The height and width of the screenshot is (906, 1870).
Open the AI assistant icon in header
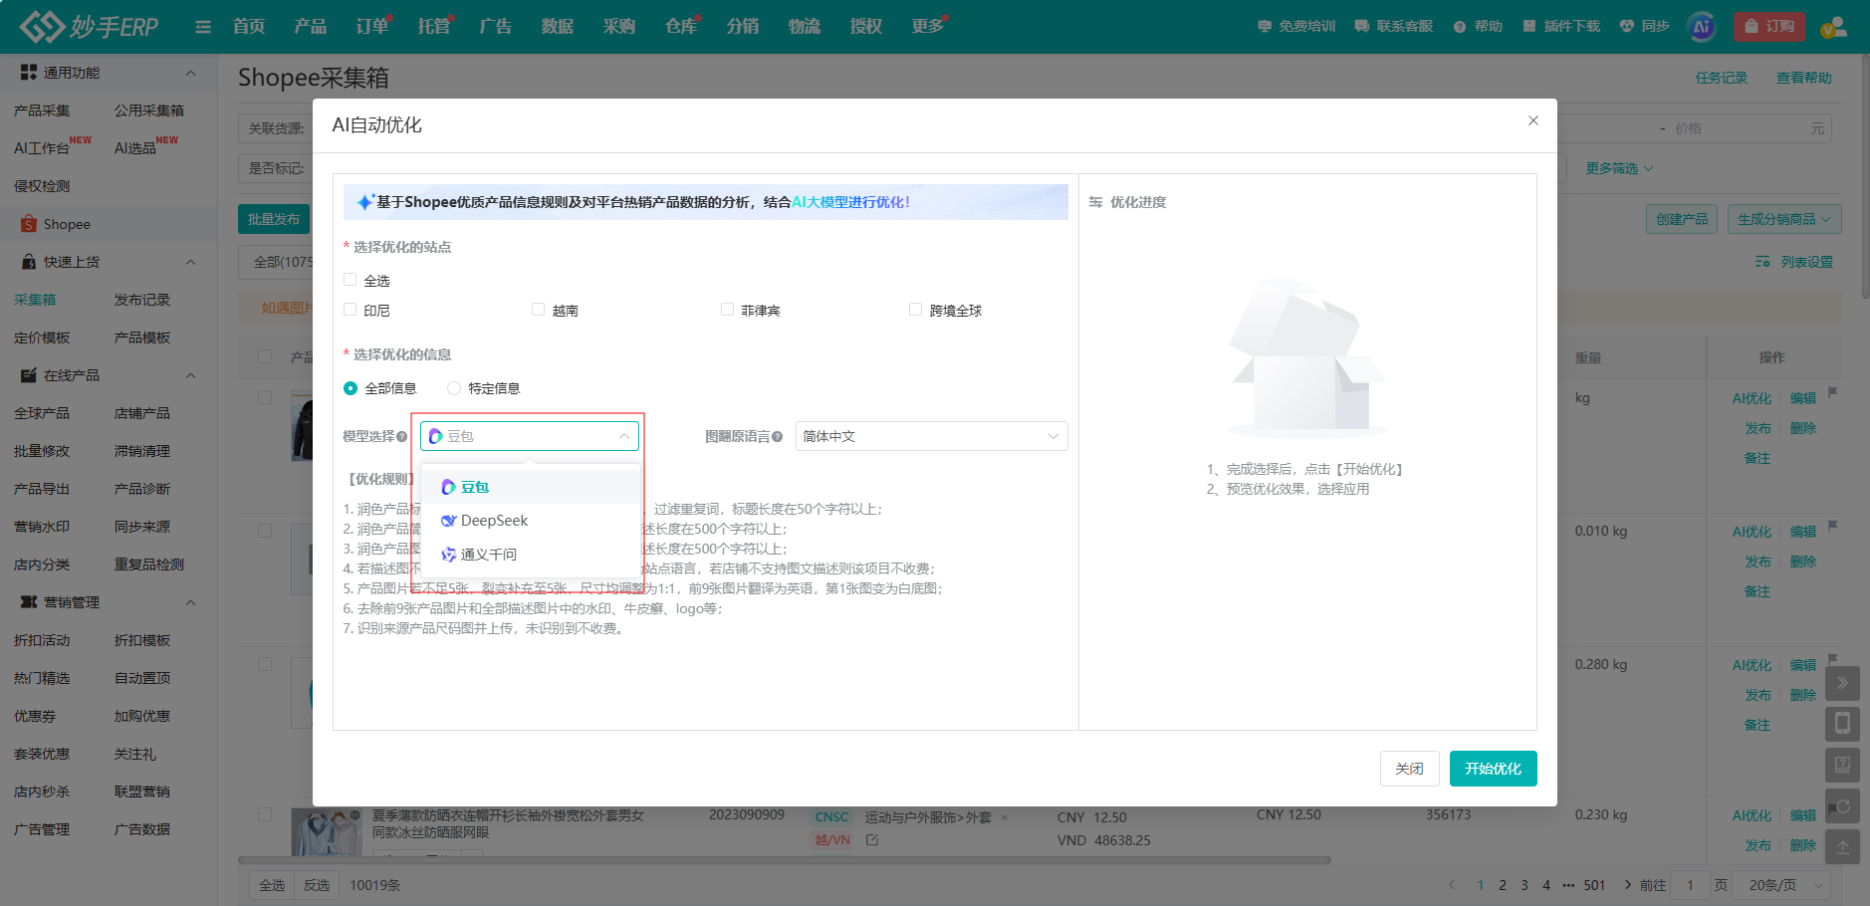tap(1702, 27)
